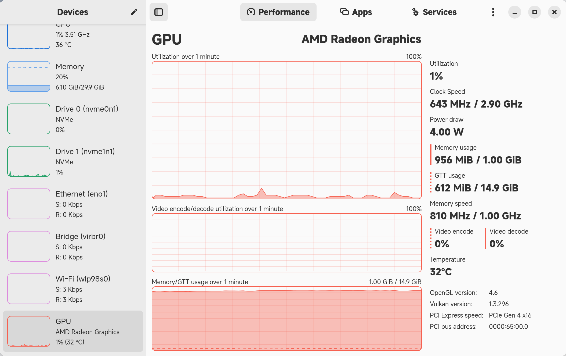Click the Memory/GTT usage graph
The height and width of the screenshot is (356, 566).
tap(286, 319)
